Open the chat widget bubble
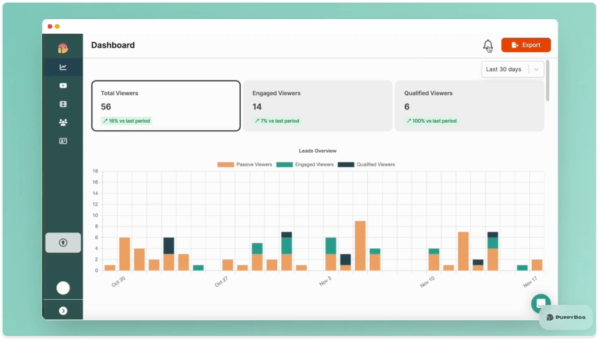This screenshot has width=600, height=340. point(540,304)
